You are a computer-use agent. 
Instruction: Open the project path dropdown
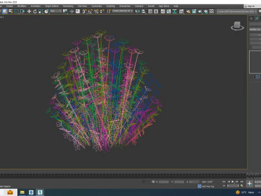click(x=237, y=11)
